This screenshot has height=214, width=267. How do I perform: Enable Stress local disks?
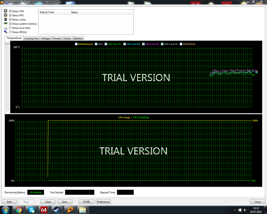click(x=10, y=28)
